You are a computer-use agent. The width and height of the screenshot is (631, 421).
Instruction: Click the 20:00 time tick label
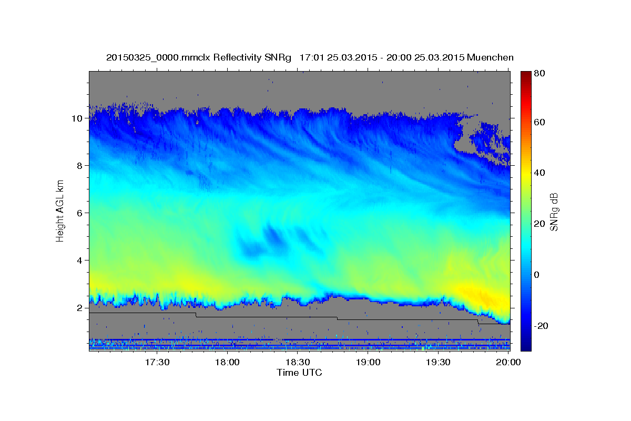point(508,362)
